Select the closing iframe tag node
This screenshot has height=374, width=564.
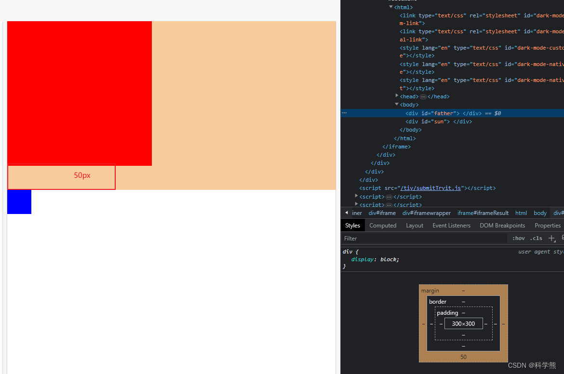(396, 147)
